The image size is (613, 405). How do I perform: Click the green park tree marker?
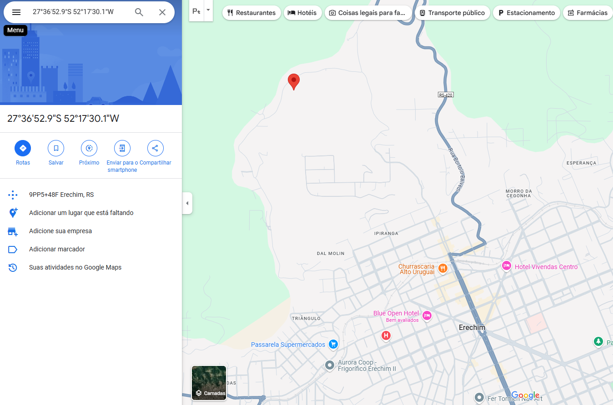point(598,341)
